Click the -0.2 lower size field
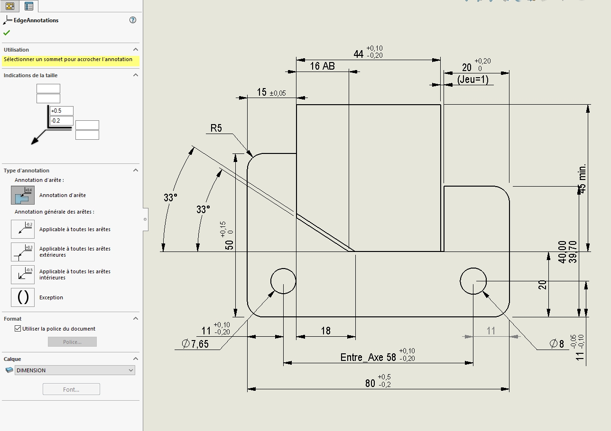 pos(62,121)
